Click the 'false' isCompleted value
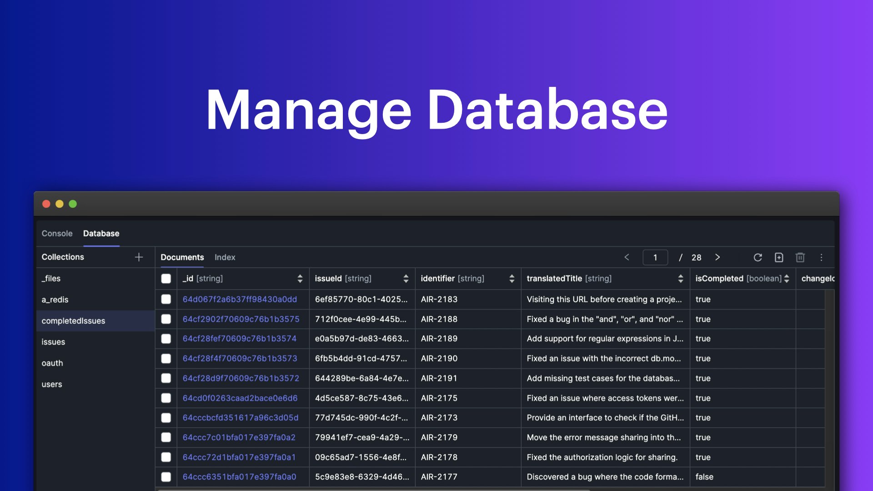 (x=704, y=477)
